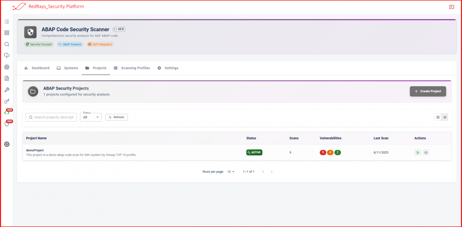Click the Project Name column header
Viewport: 462px width, 227px height.
(36, 138)
